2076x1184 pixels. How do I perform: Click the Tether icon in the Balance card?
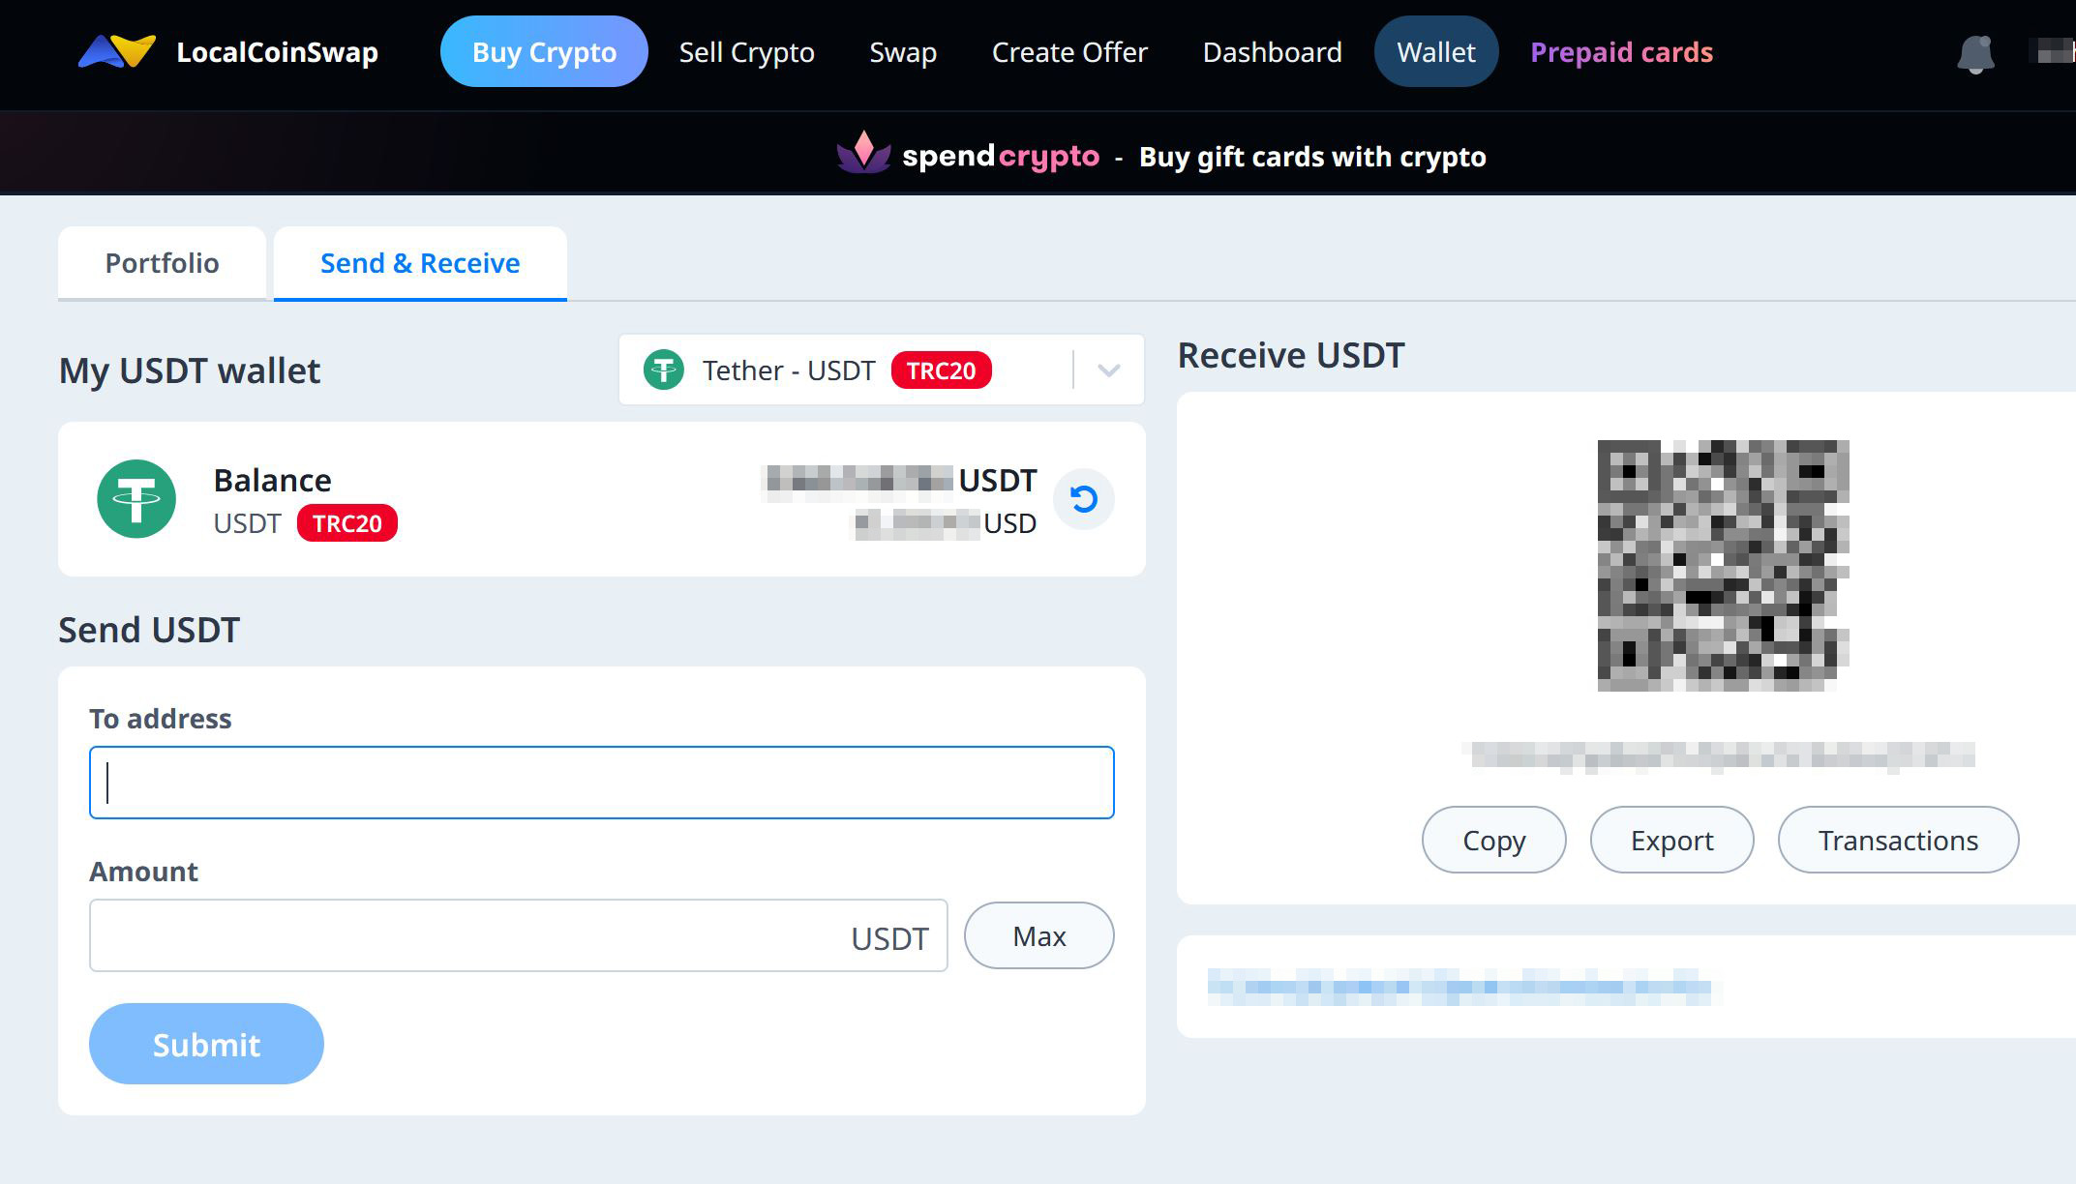click(136, 499)
